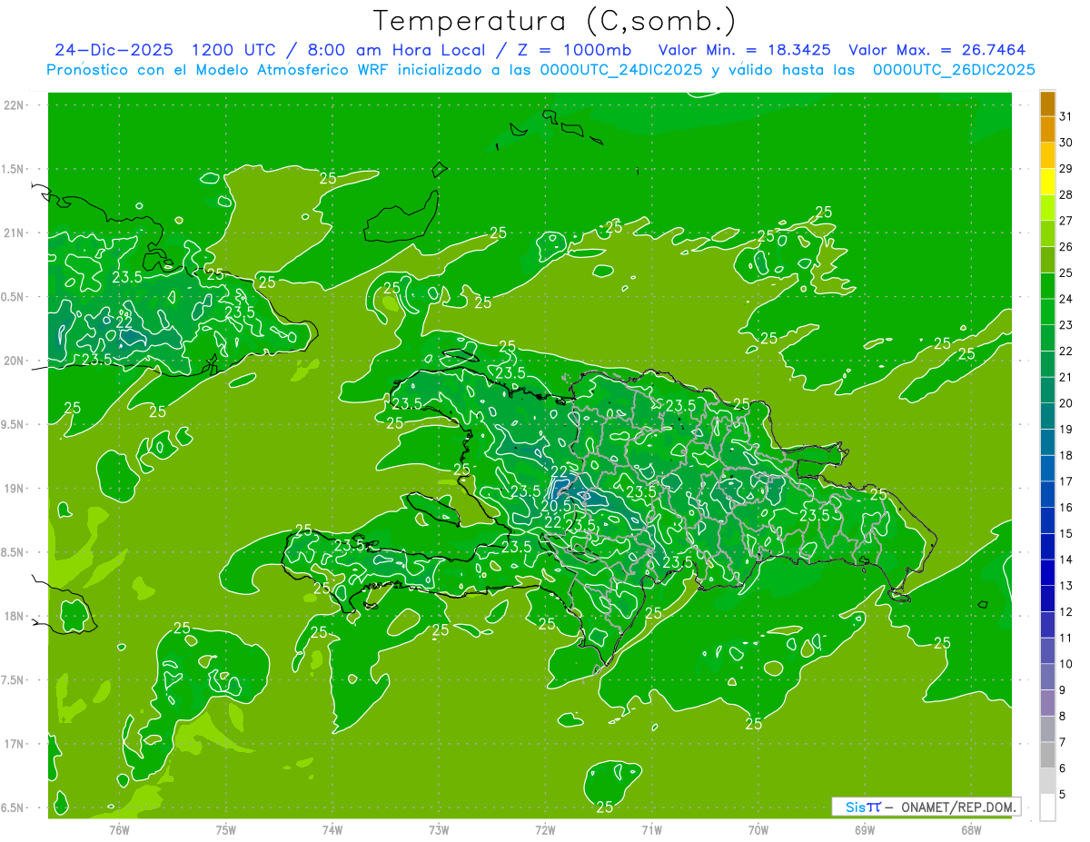
Task: Click the color bar label '5'
Action: [1063, 795]
